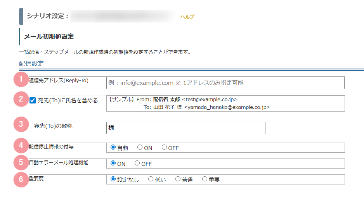The height and width of the screenshot is (205, 364).
Task: Click the pink number 1 badge
Action: pyautogui.click(x=21, y=79)
